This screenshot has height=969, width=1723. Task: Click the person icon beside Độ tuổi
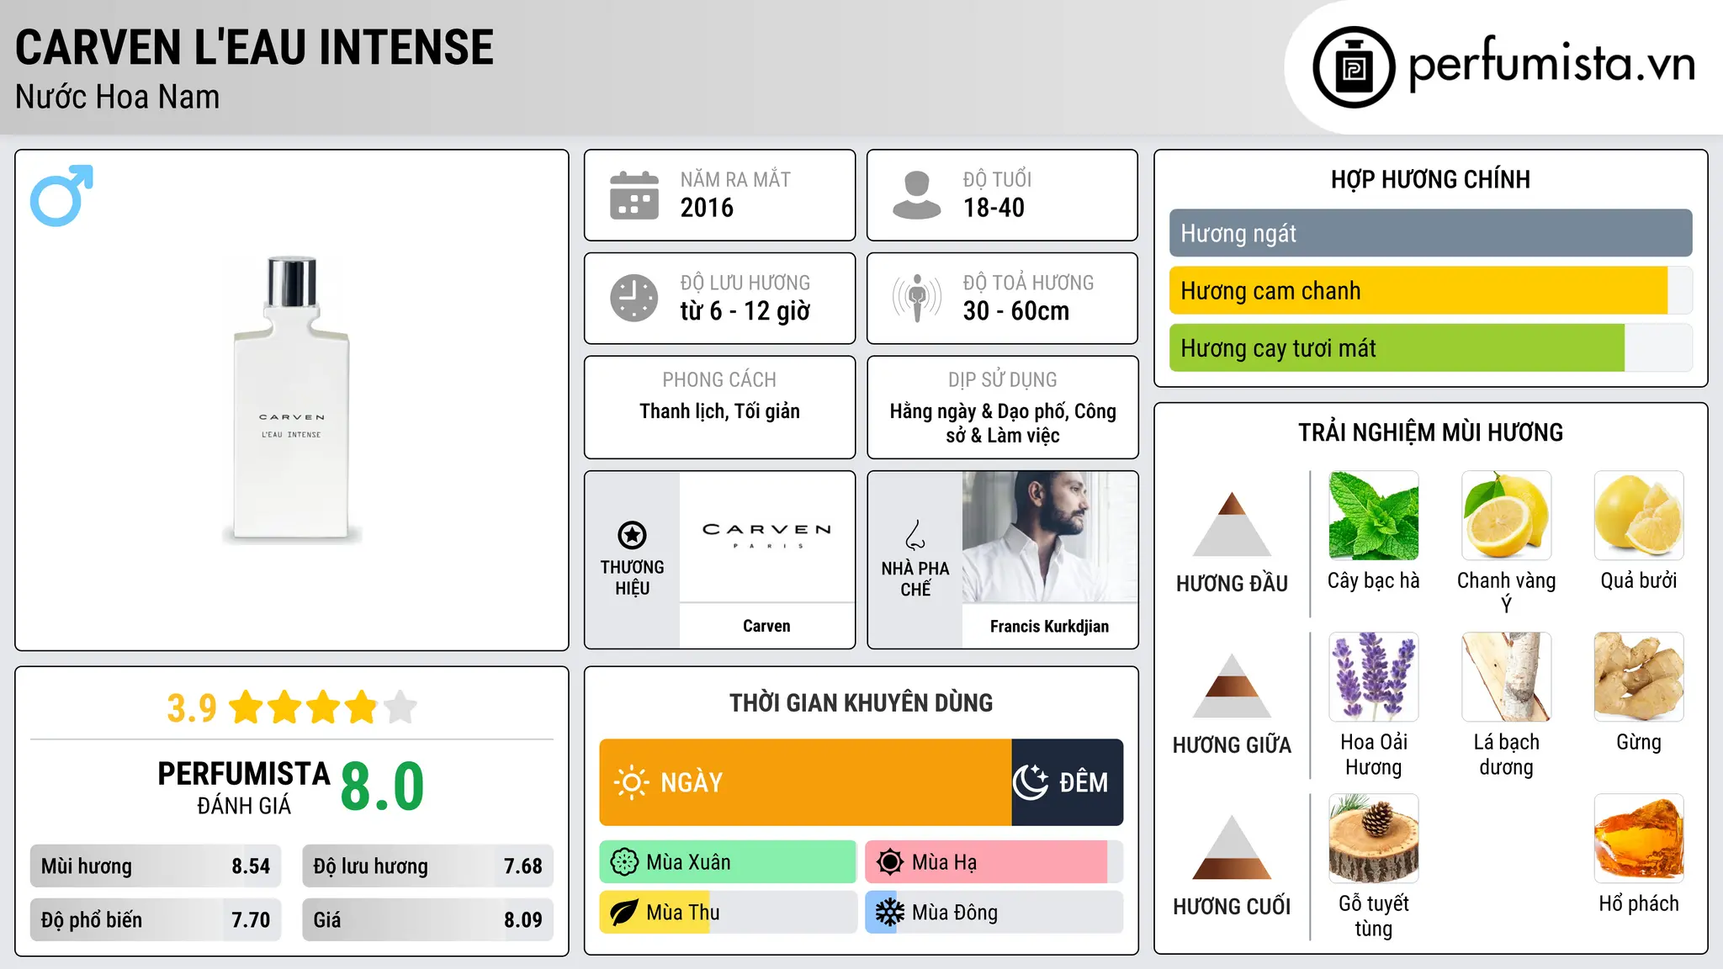917,195
